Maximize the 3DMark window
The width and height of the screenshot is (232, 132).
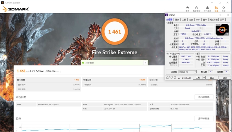coord(220,3)
